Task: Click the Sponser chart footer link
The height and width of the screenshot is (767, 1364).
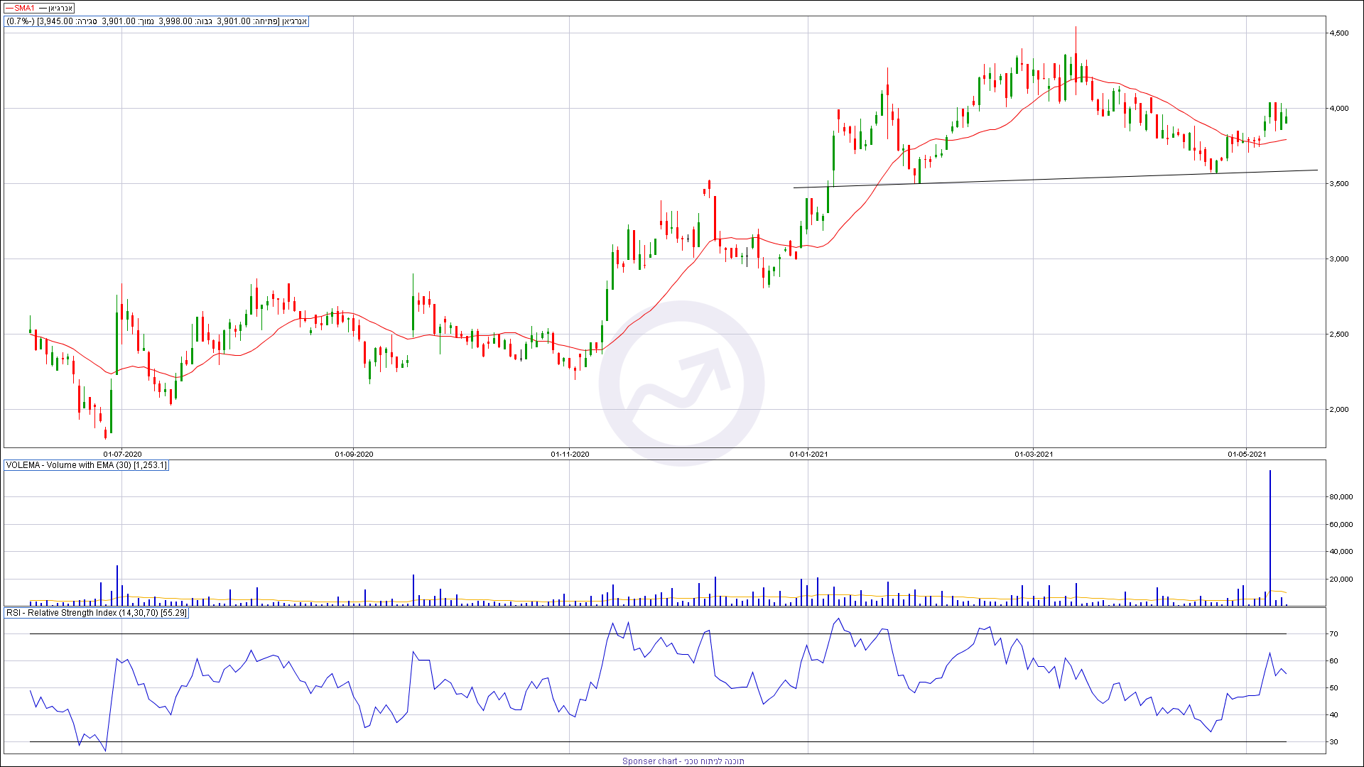Action: [x=683, y=761]
